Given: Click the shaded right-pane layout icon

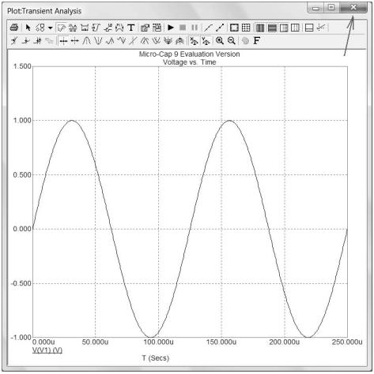Looking at the screenshot, I should point(284,28).
